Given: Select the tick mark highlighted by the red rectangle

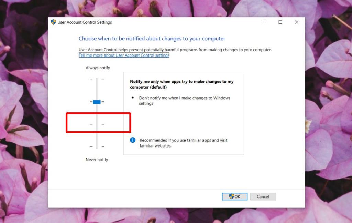Looking at the screenshot, I should coord(97,124).
